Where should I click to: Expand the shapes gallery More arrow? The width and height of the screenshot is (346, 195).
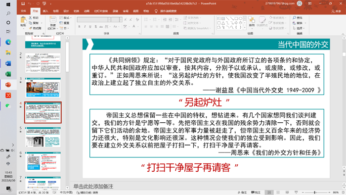point(245,27)
